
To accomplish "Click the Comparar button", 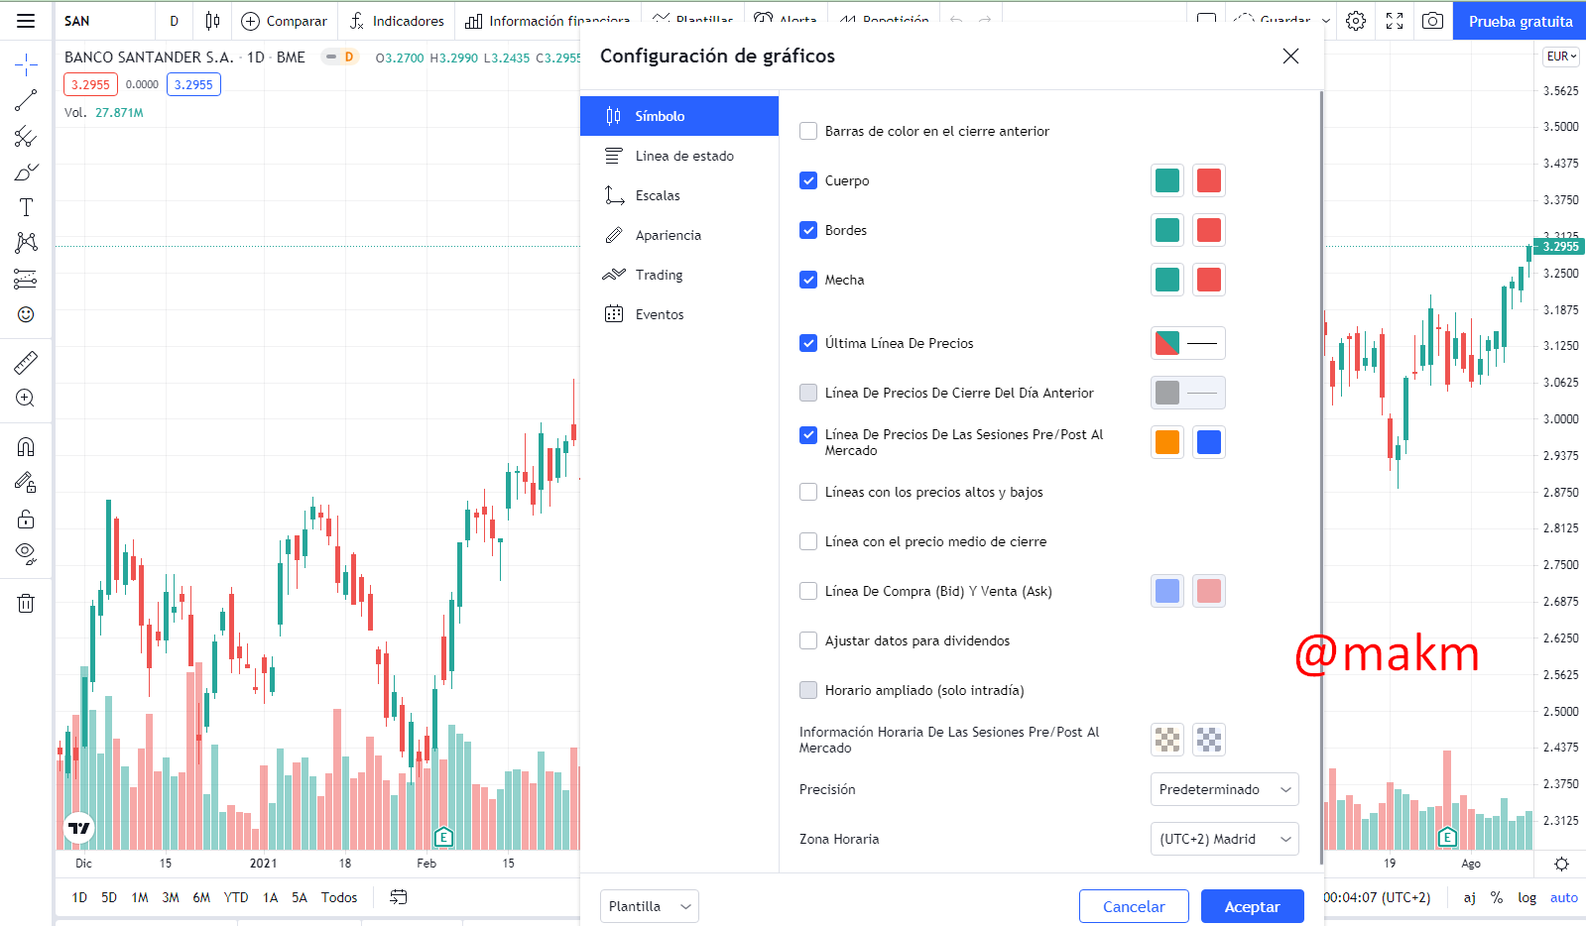I will coord(284,21).
